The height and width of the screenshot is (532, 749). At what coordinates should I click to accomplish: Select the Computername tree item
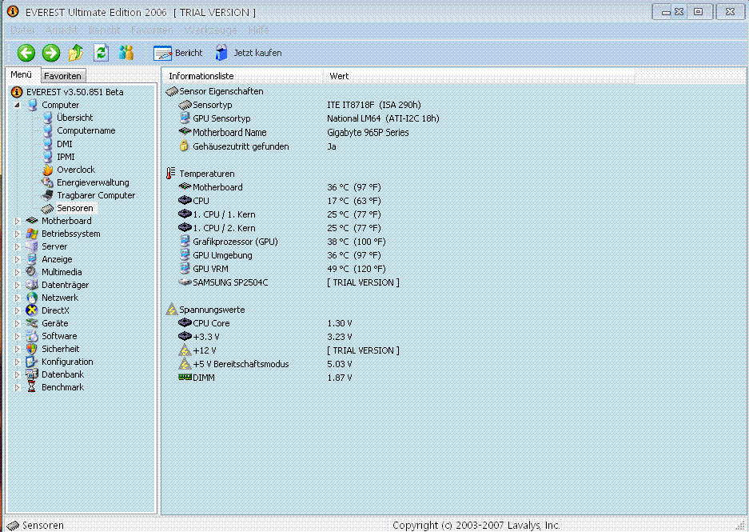coord(86,130)
